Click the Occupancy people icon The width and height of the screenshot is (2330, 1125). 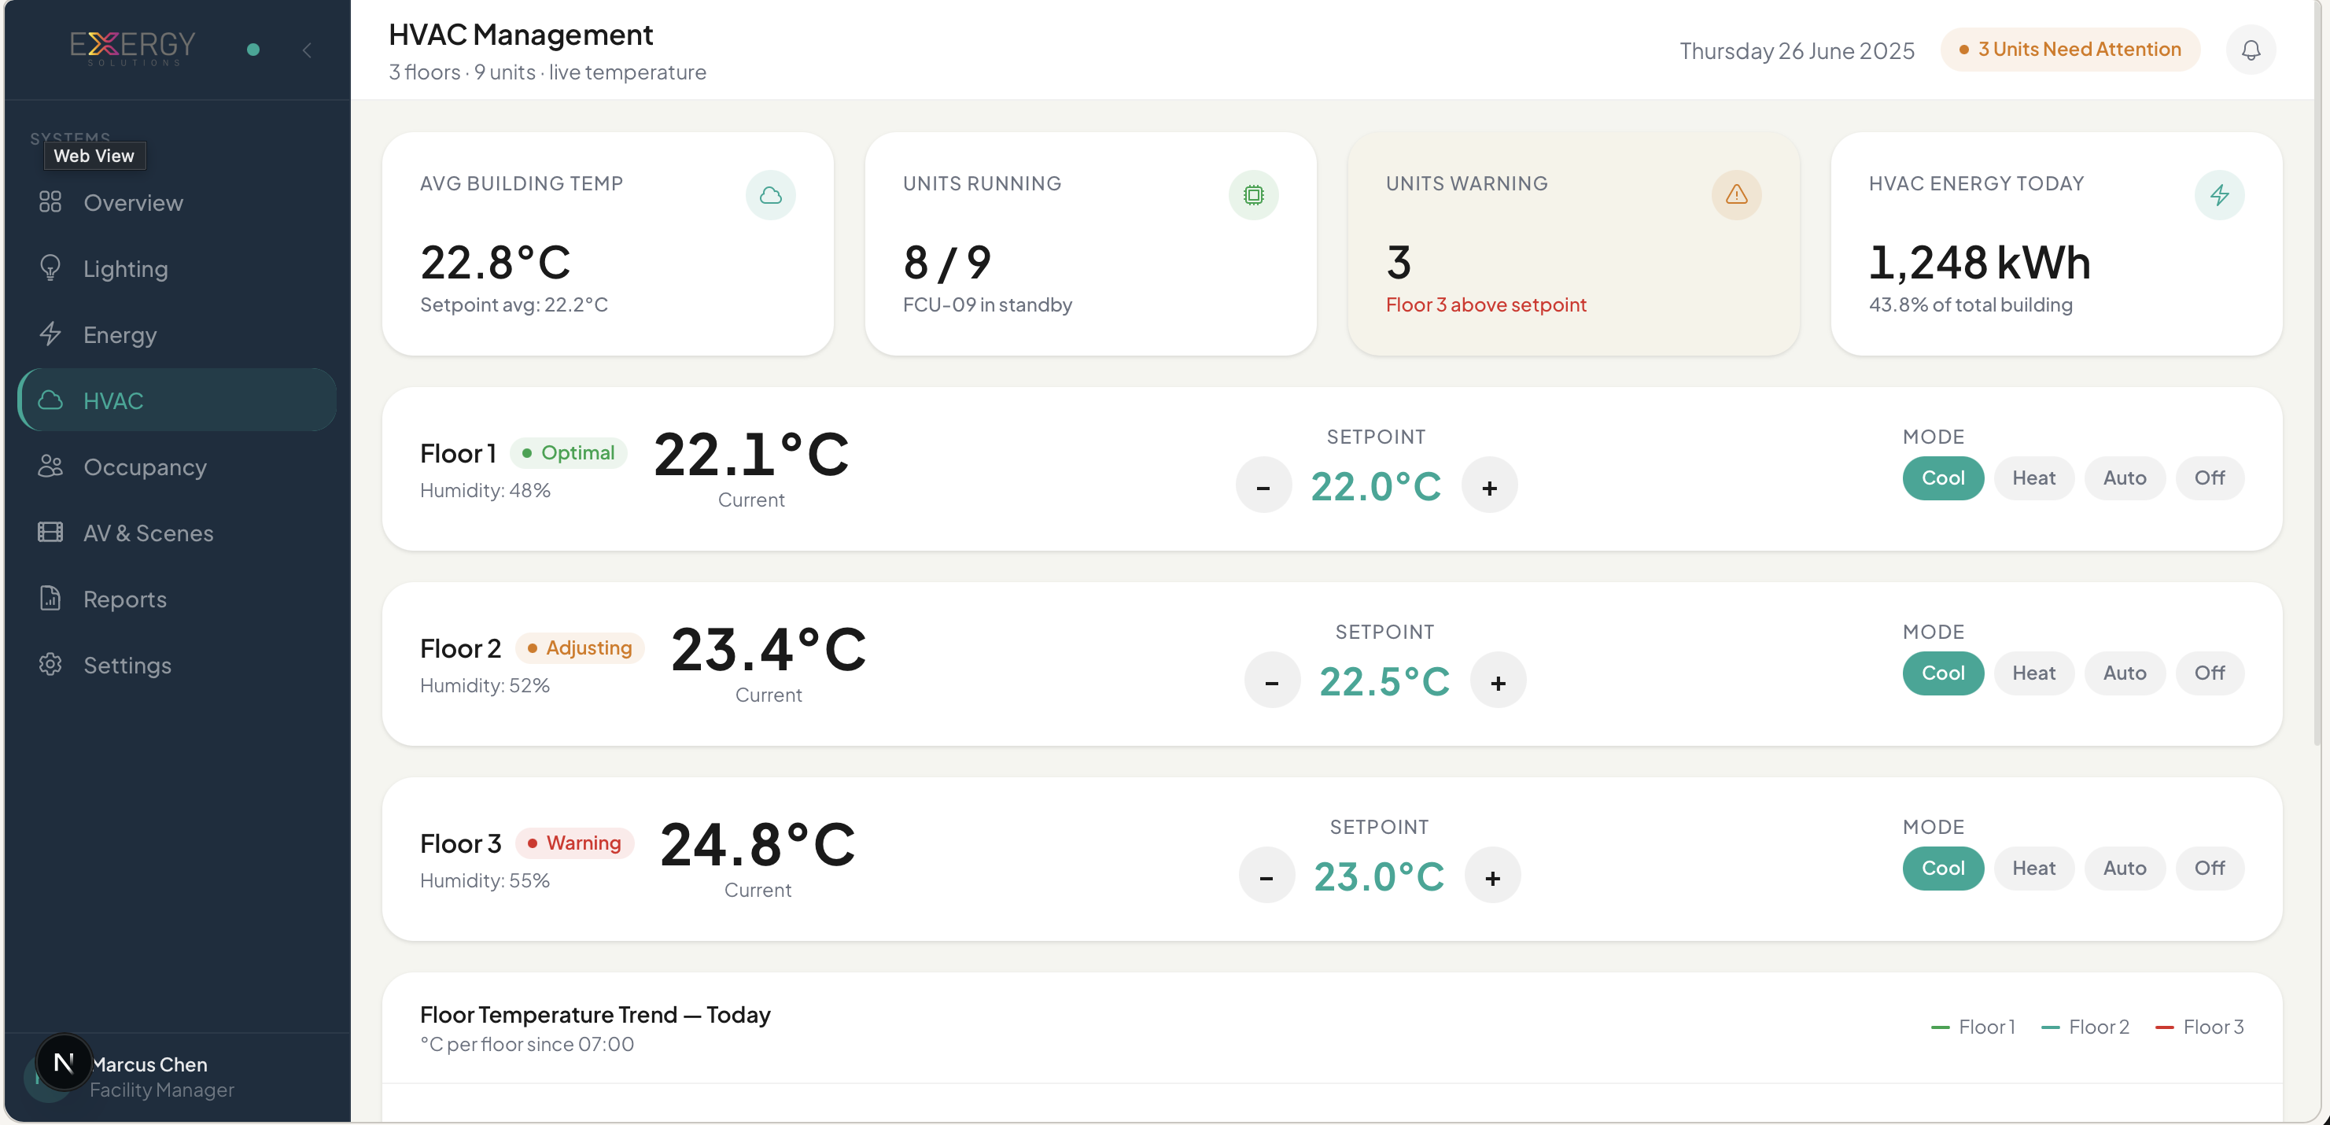[50, 466]
